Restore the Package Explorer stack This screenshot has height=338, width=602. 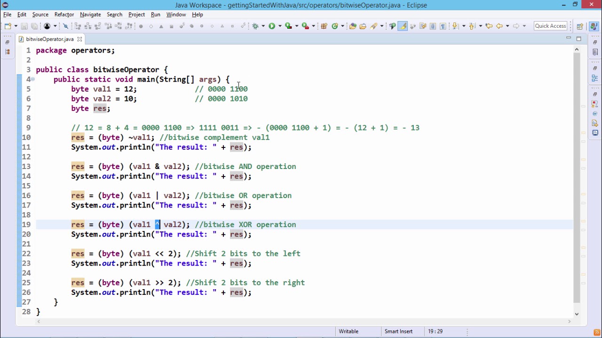7,42
